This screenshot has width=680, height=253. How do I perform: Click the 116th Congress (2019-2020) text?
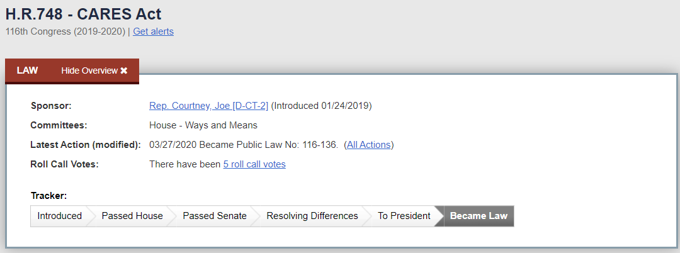(x=65, y=31)
